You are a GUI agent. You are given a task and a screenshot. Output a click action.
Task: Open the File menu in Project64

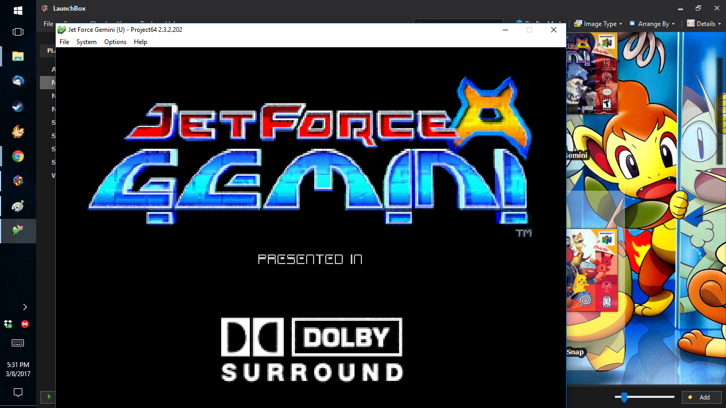[64, 42]
